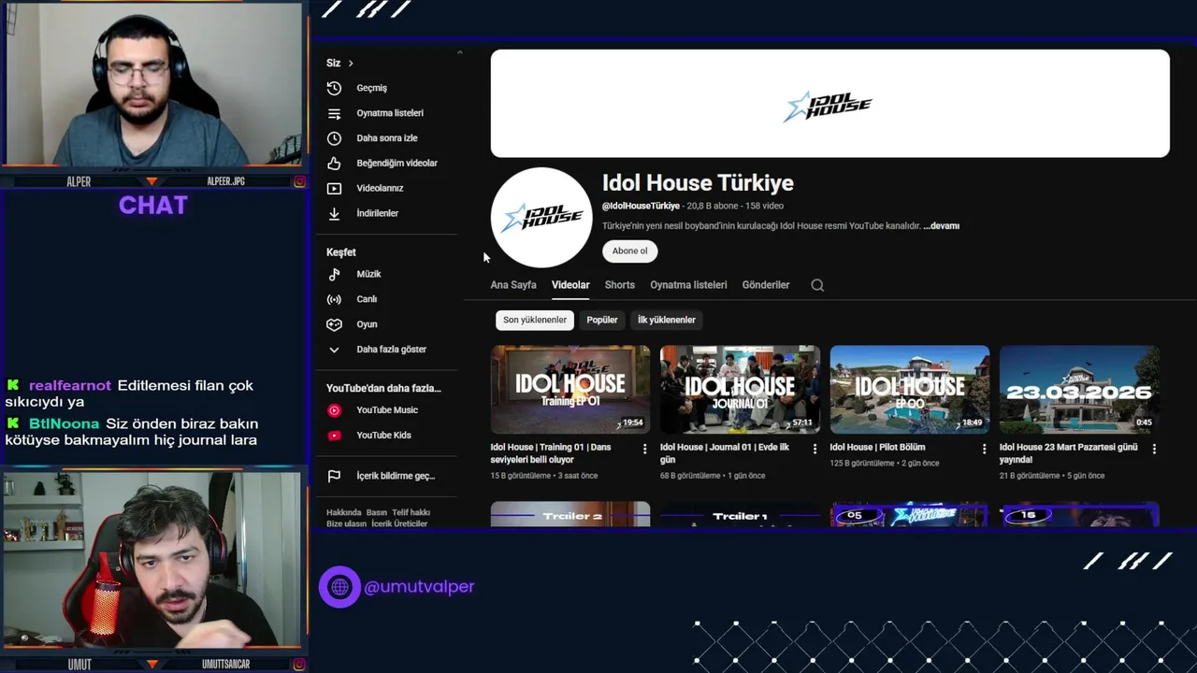Switch to the Shorts tab
The width and height of the screenshot is (1197, 673).
pos(620,285)
